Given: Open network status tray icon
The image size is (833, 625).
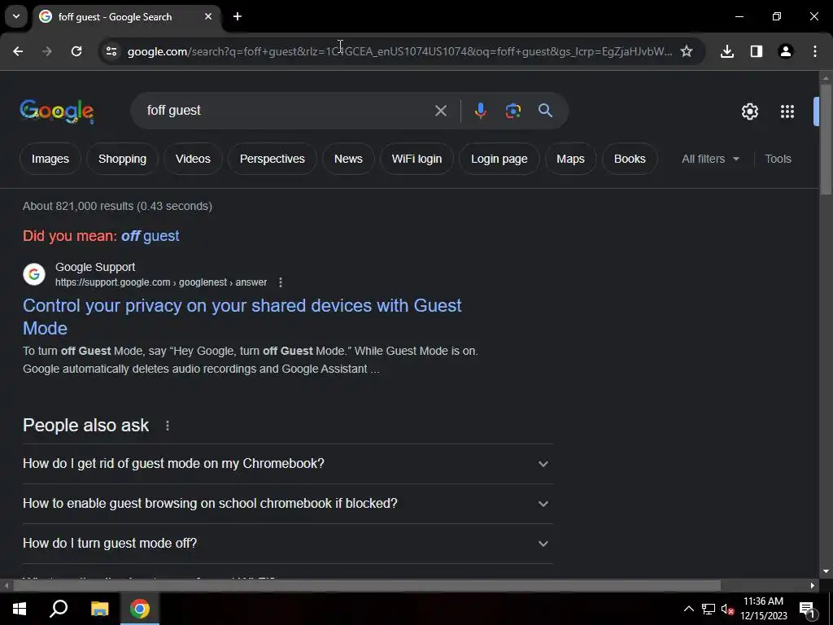Looking at the screenshot, I should (709, 609).
